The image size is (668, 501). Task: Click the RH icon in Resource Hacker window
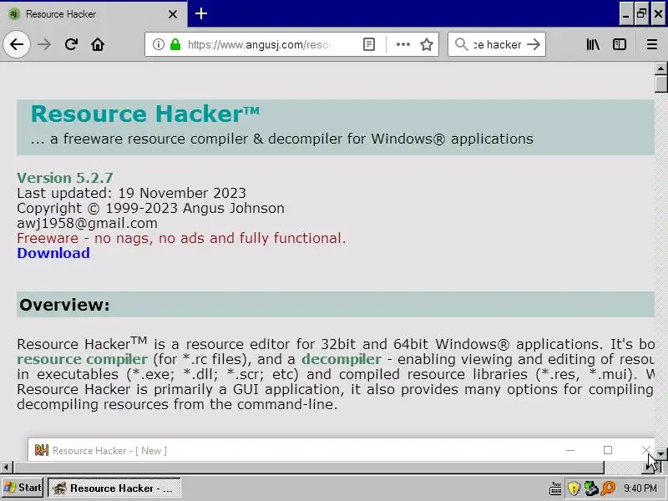click(x=41, y=450)
